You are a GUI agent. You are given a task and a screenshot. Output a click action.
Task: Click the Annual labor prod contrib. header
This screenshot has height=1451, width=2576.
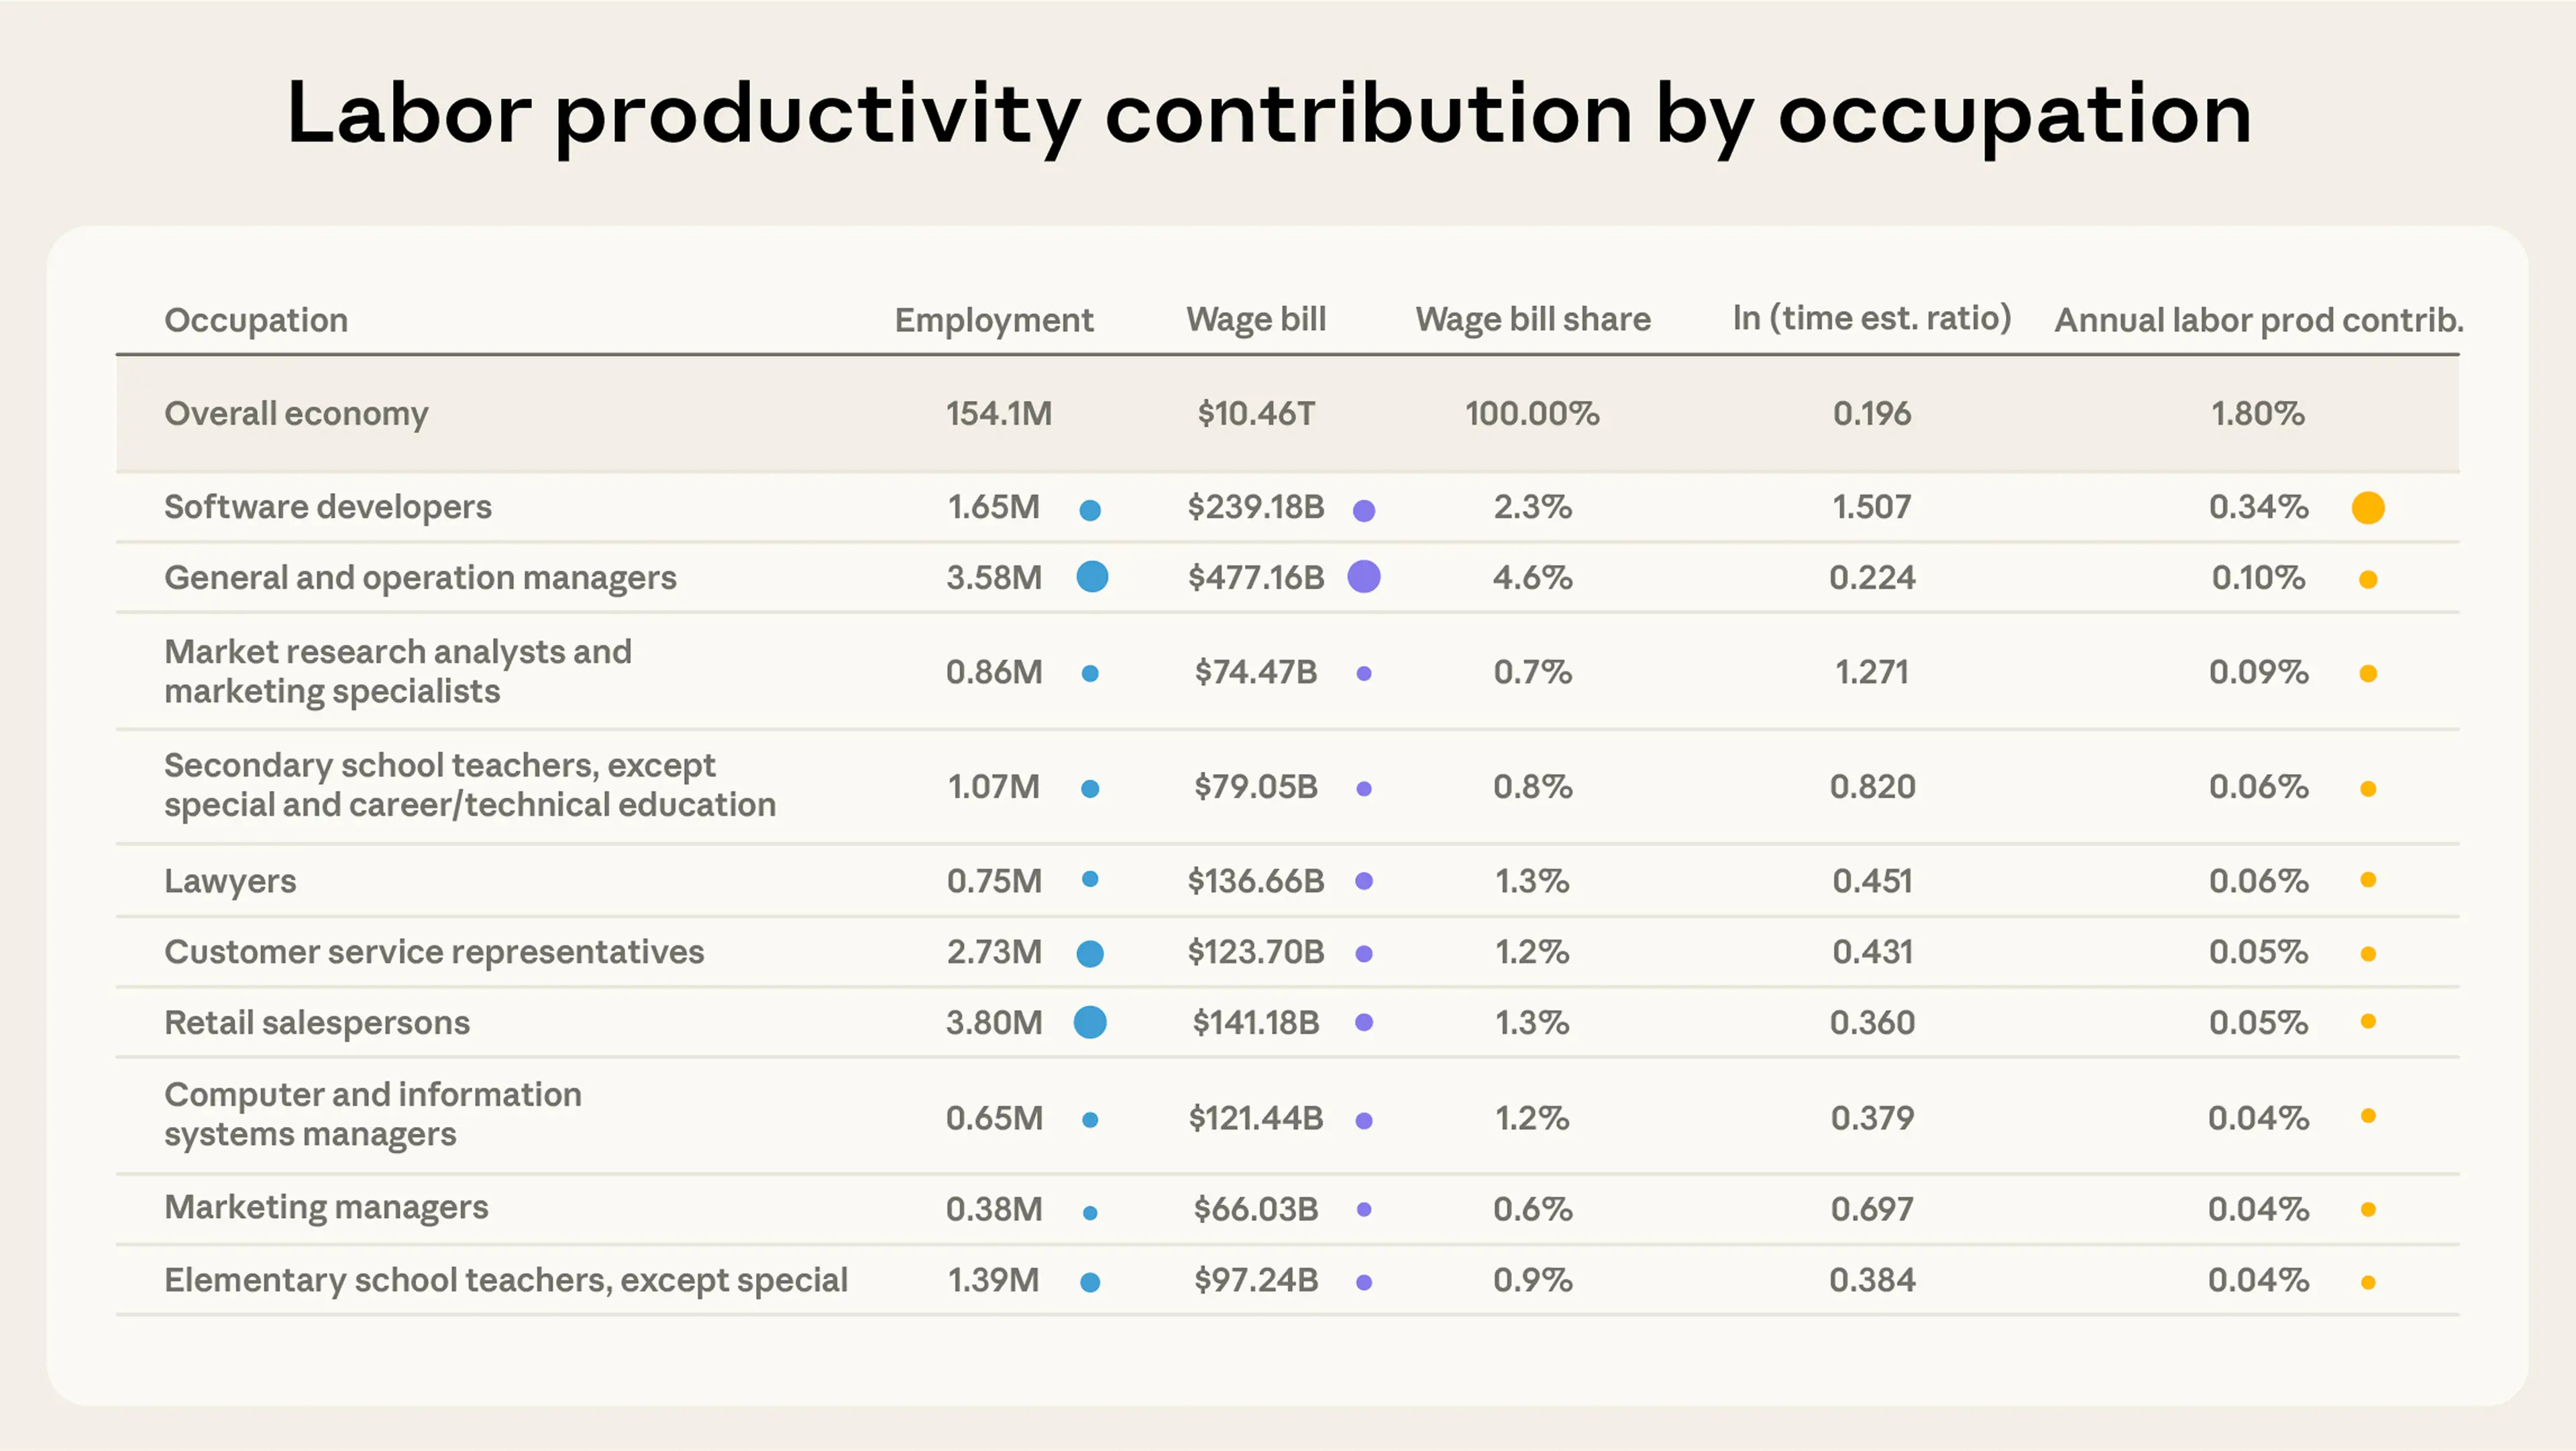click(2258, 320)
